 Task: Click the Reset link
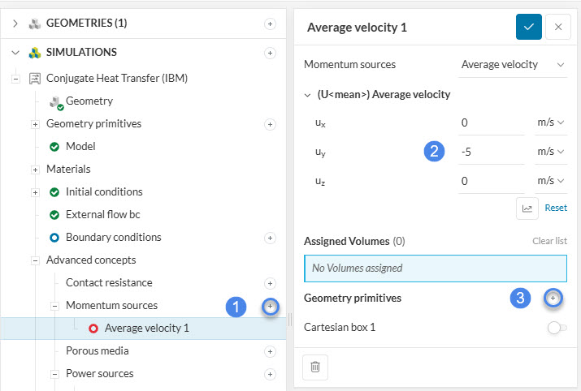pyautogui.click(x=556, y=208)
